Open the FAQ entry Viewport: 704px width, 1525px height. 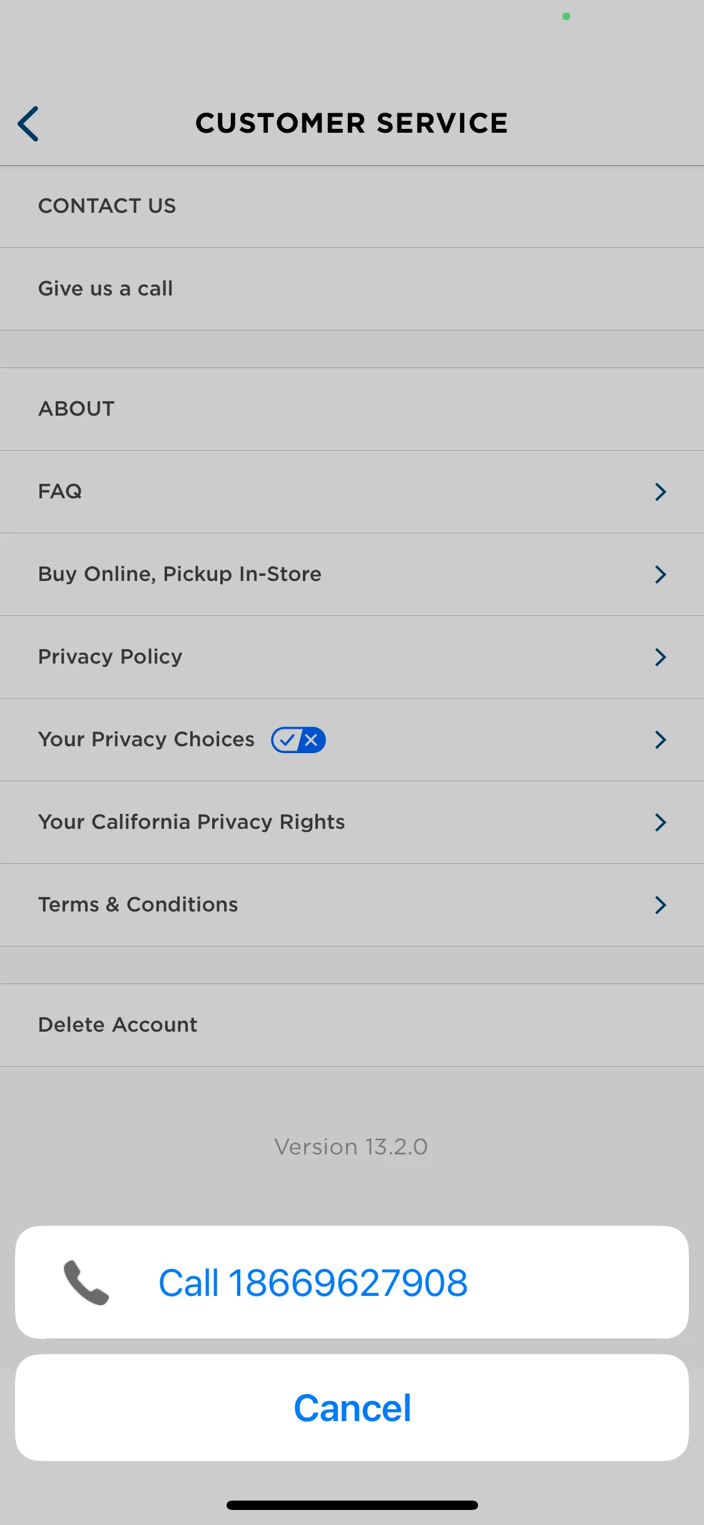(352, 491)
